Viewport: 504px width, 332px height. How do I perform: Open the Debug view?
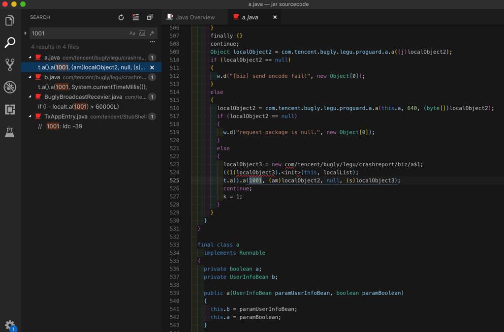click(10, 87)
